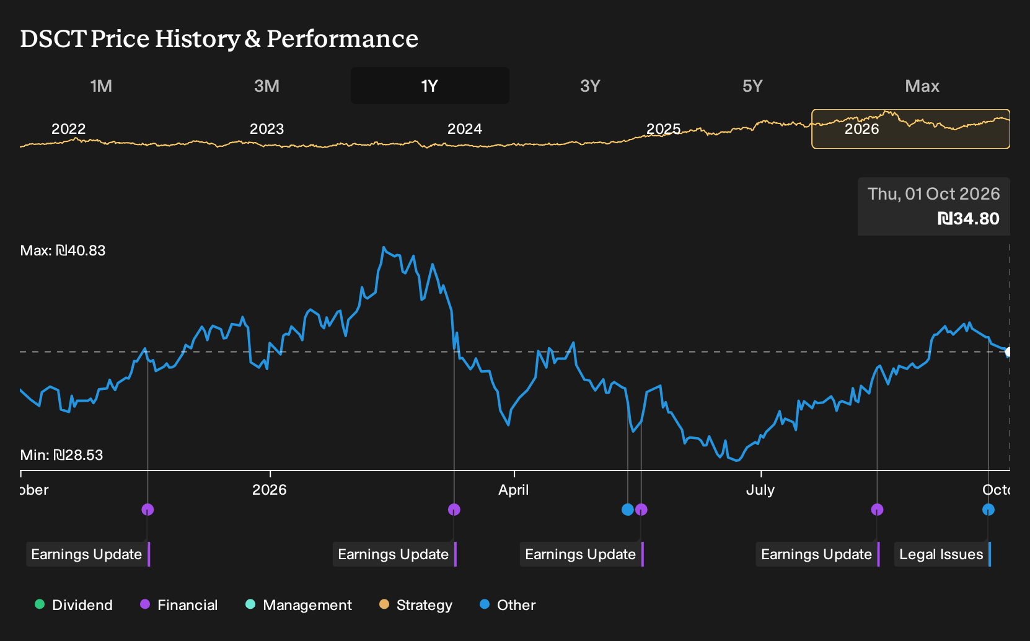This screenshot has height=641, width=1030.
Task: Toggle the Other legend filter
Action: click(x=508, y=605)
